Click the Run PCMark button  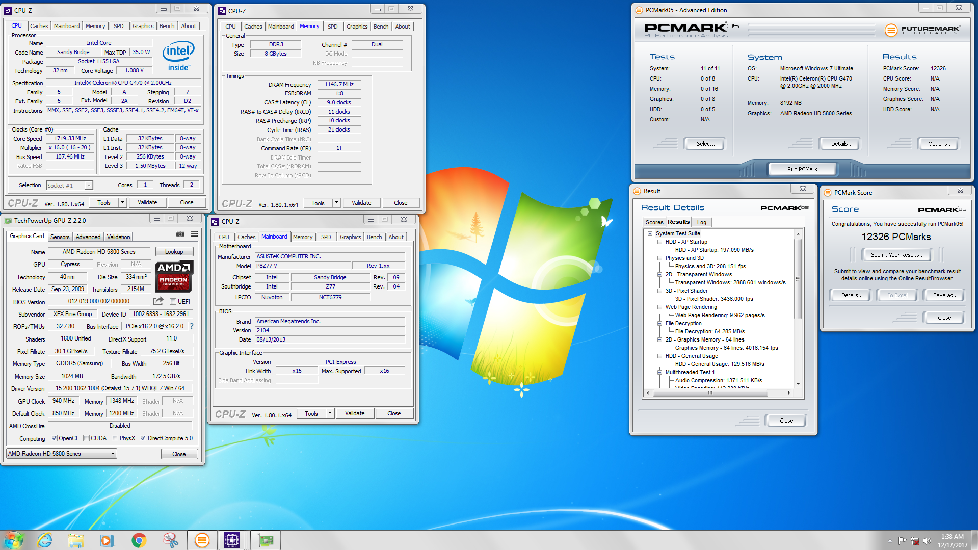coord(802,169)
